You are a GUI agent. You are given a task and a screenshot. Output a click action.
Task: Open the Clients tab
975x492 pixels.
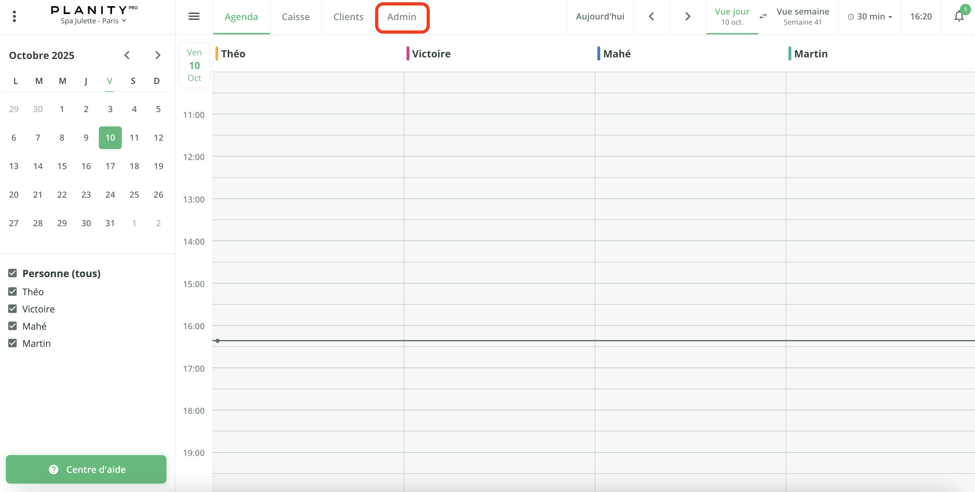pos(348,17)
